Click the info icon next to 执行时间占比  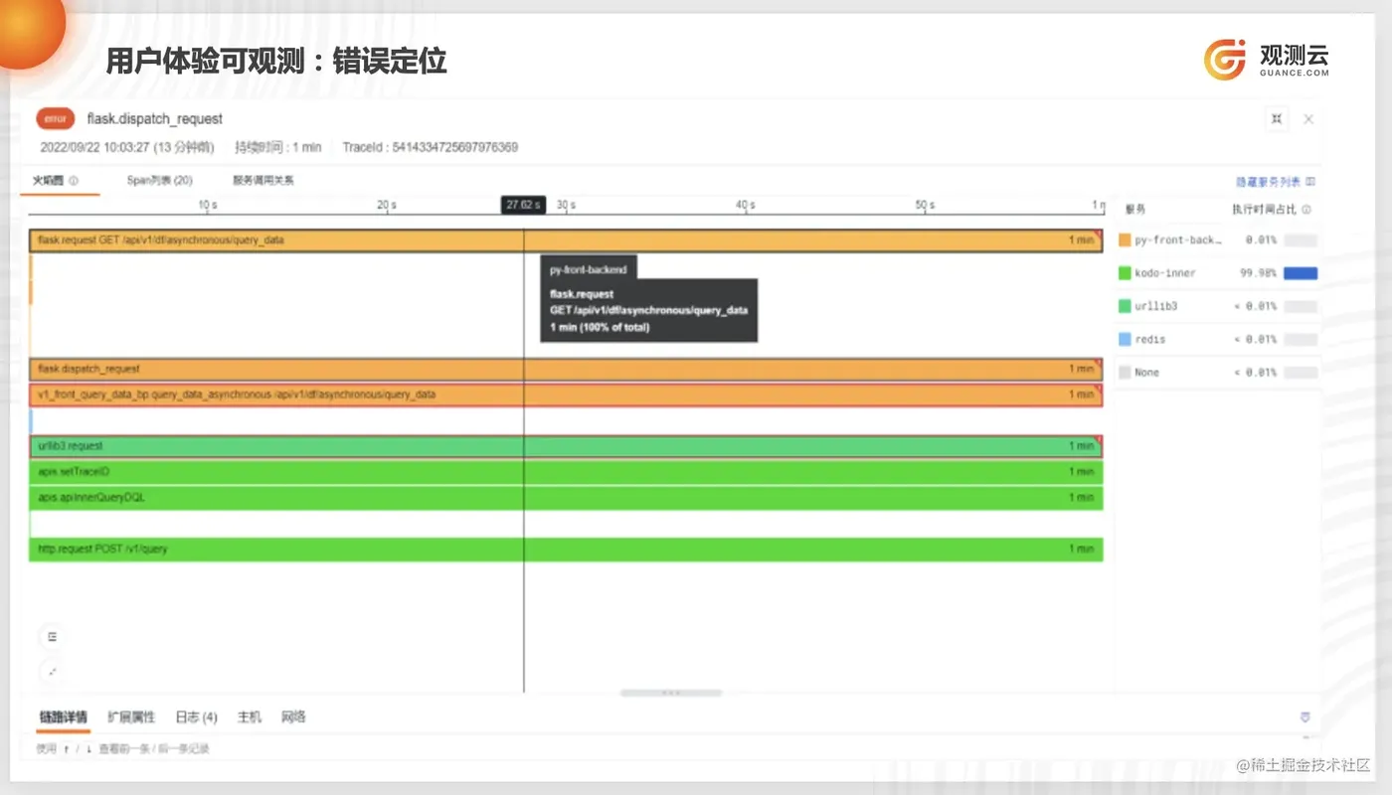[x=1306, y=210]
